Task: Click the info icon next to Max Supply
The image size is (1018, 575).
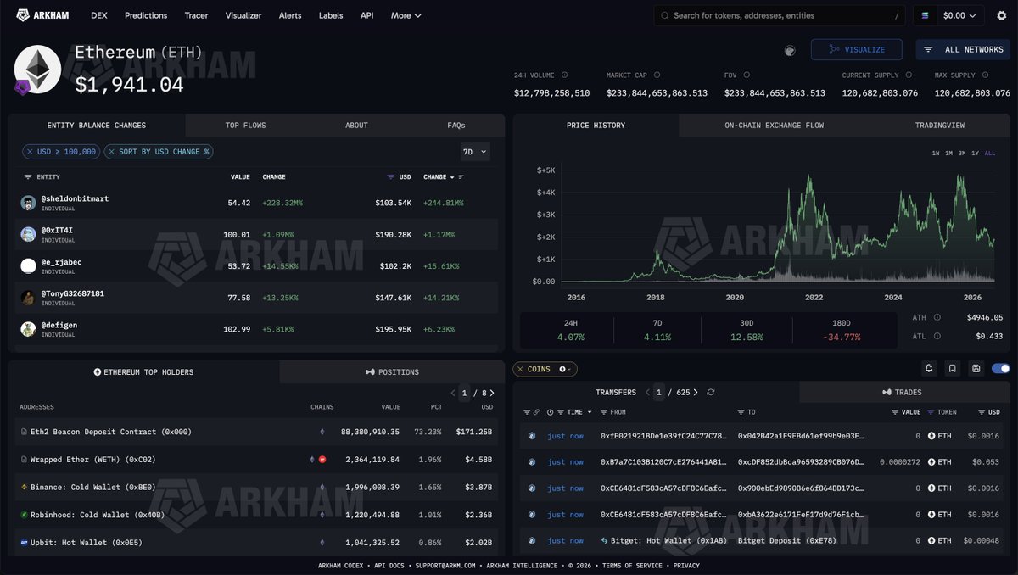Action: [985, 75]
